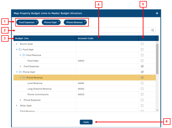
Task: Check the Rooms Dept checkbox
Action: coord(142,44)
